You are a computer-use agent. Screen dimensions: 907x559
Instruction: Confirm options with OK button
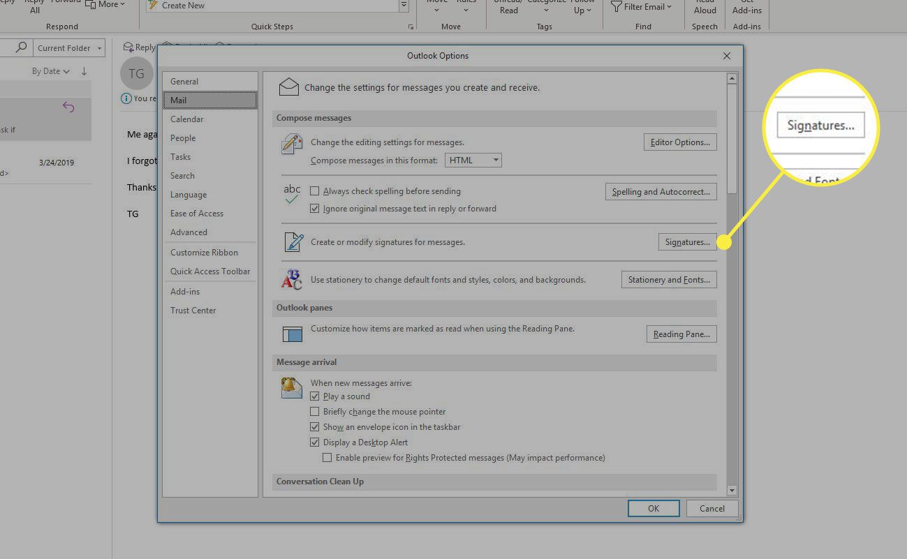point(654,509)
